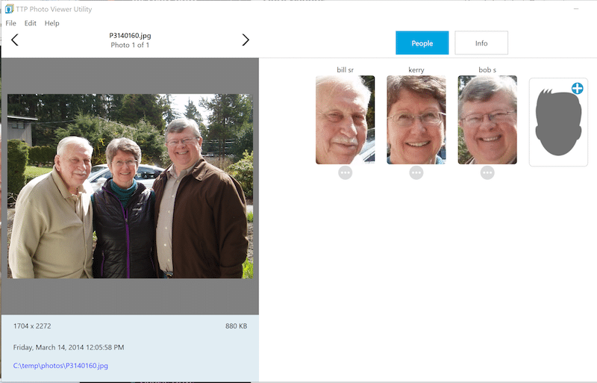Switch to the People tab
This screenshot has width=597, height=383.
[x=422, y=43]
